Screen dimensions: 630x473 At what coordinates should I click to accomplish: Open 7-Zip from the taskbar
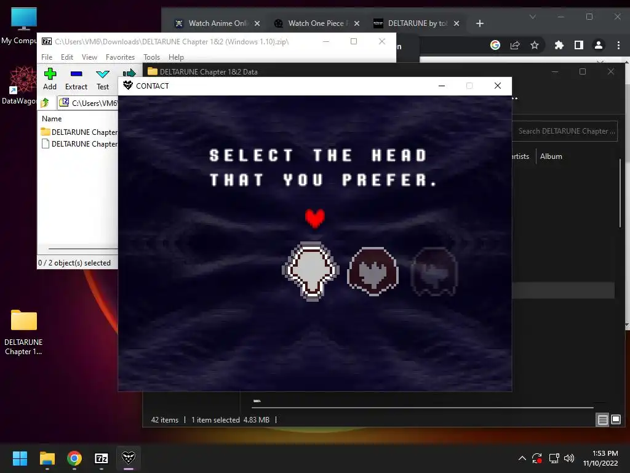[102, 458]
